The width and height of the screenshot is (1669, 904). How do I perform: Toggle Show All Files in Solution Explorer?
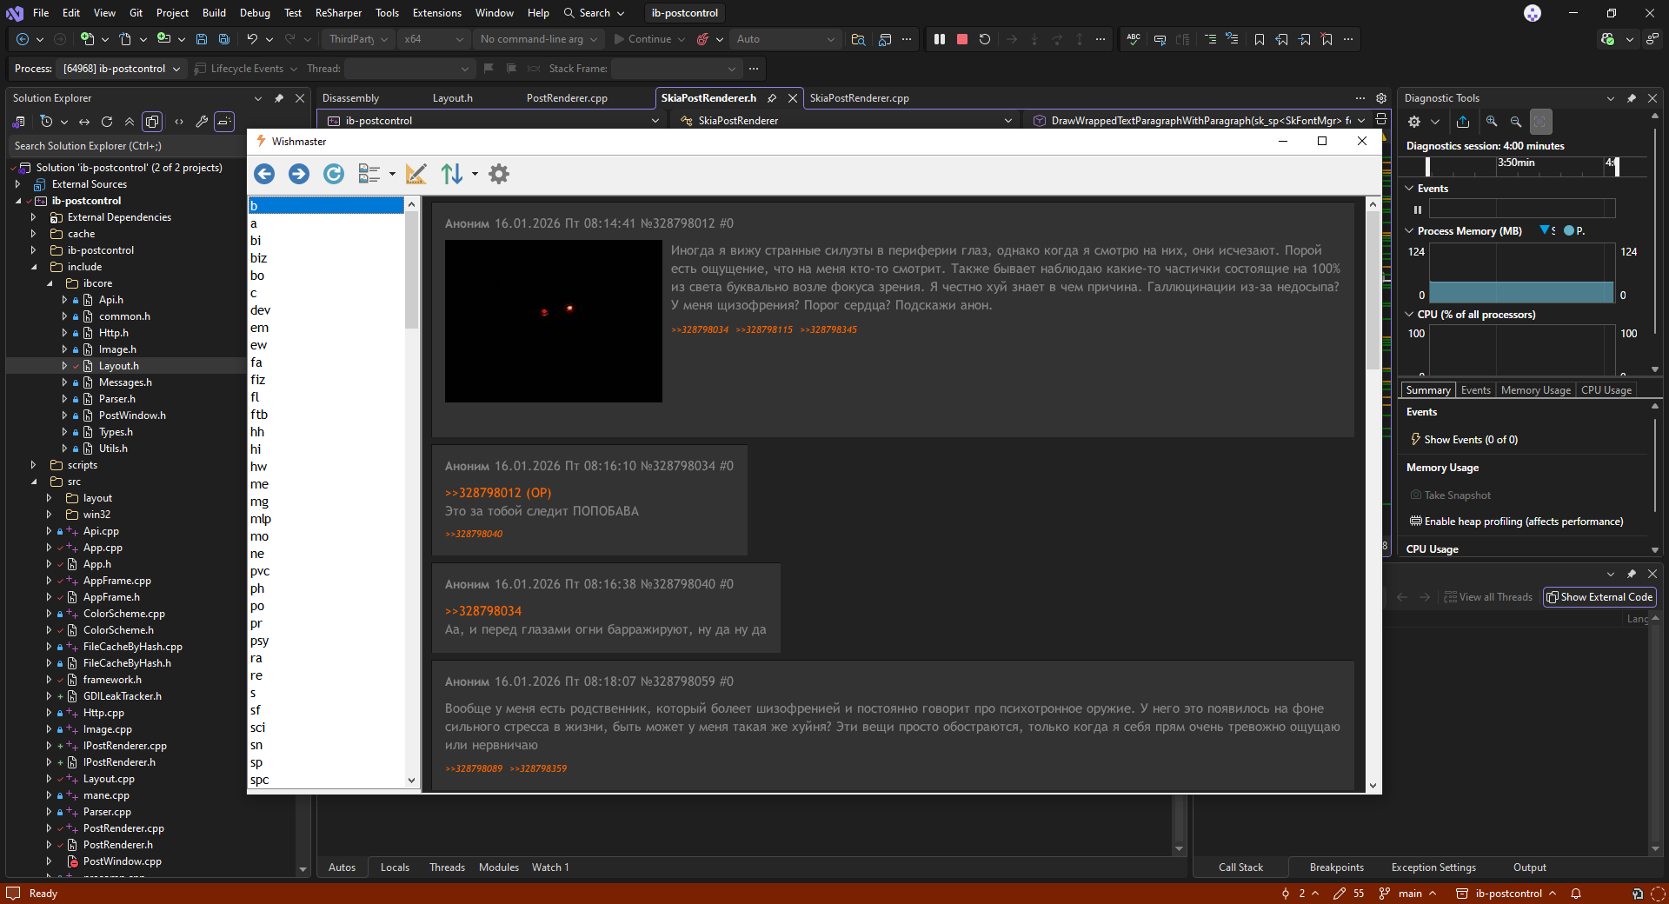[x=152, y=122]
